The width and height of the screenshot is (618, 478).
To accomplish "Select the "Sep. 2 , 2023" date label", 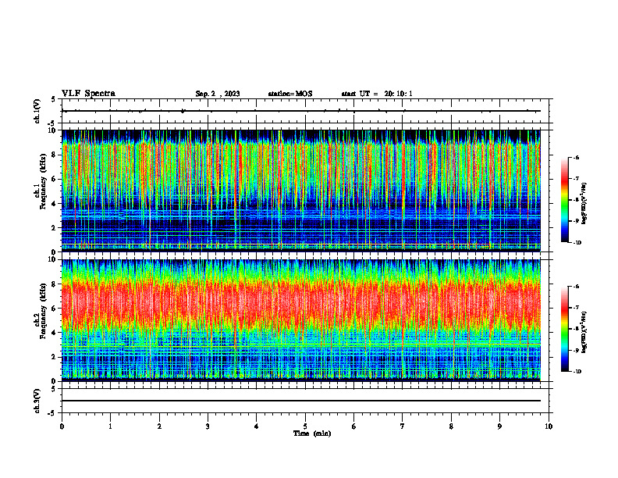I will (x=218, y=94).
